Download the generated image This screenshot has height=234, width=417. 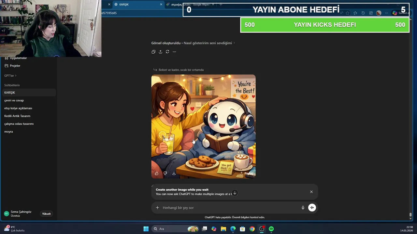174,173
